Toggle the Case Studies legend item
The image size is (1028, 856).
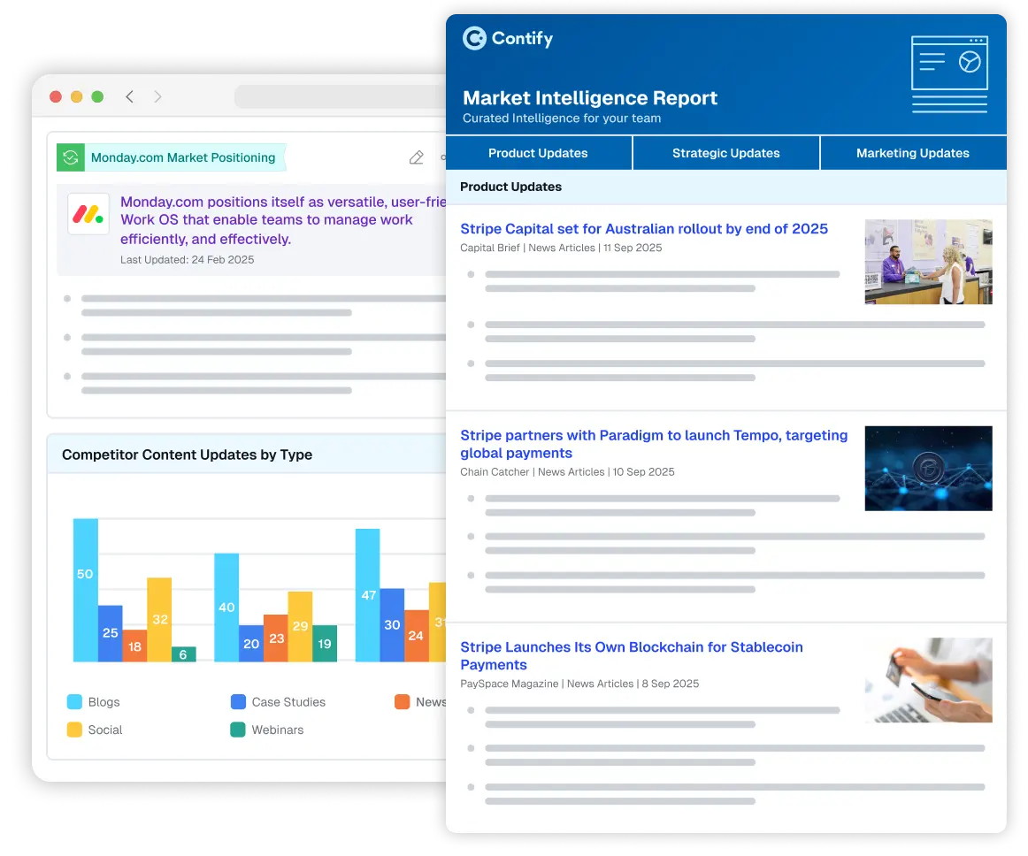[278, 702]
